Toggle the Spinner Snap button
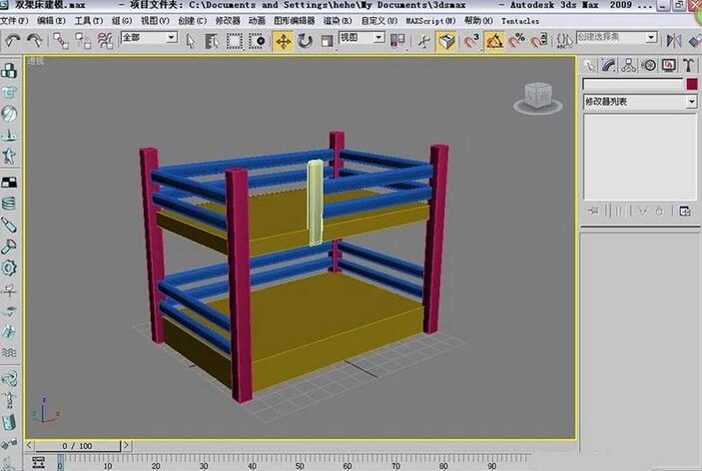The width and height of the screenshot is (702, 471). pos(539,41)
